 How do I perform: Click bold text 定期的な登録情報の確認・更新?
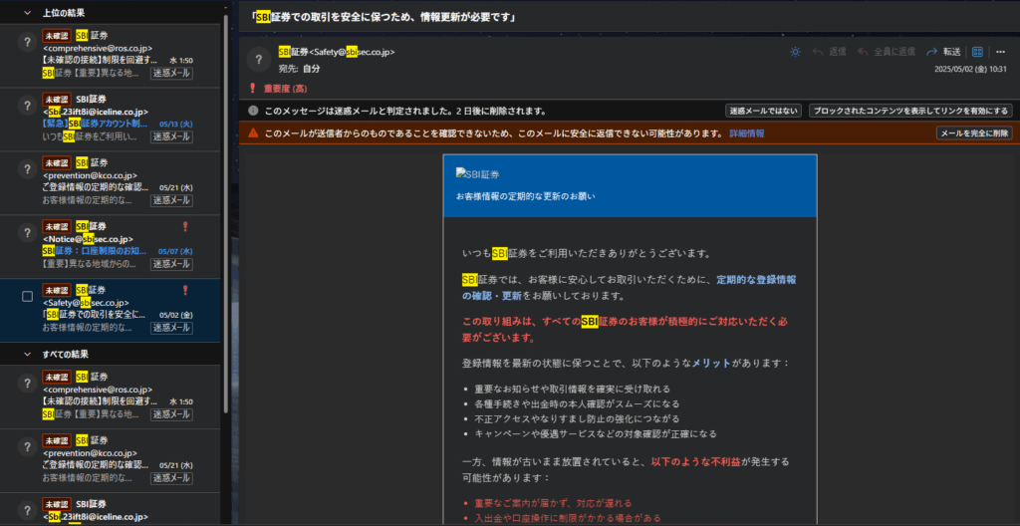click(630, 288)
